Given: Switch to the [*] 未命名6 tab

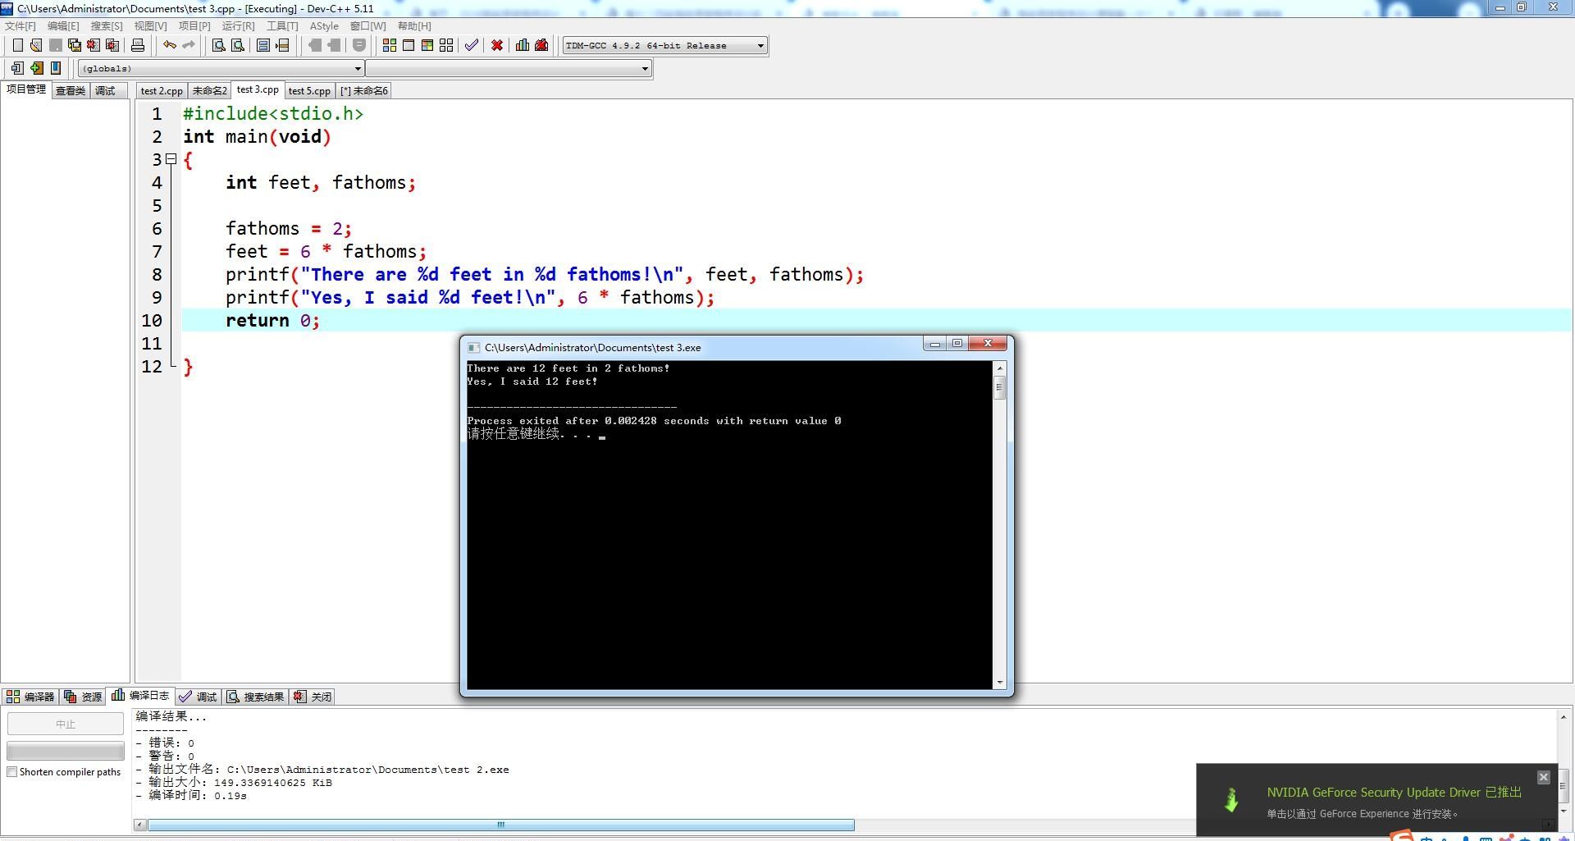Looking at the screenshot, I should pos(363,91).
